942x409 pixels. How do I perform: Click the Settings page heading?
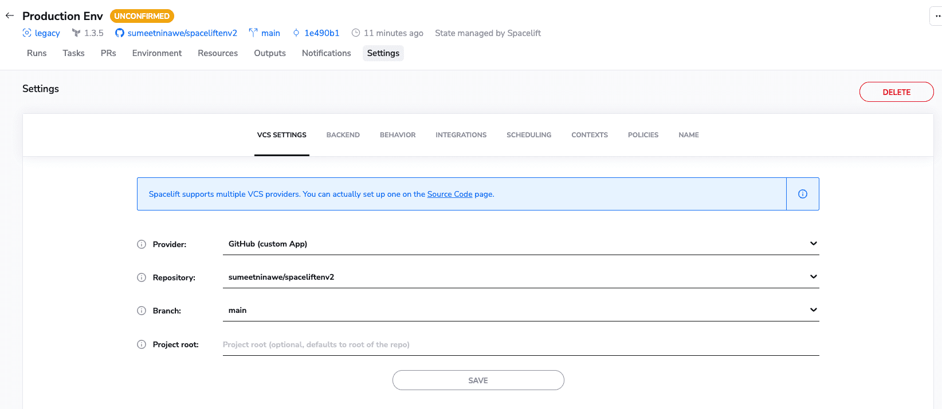41,89
